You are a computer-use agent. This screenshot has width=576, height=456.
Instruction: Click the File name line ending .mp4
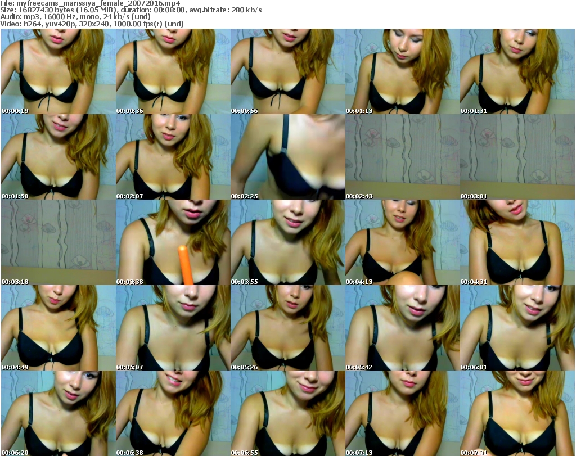[x=90, y=3]
